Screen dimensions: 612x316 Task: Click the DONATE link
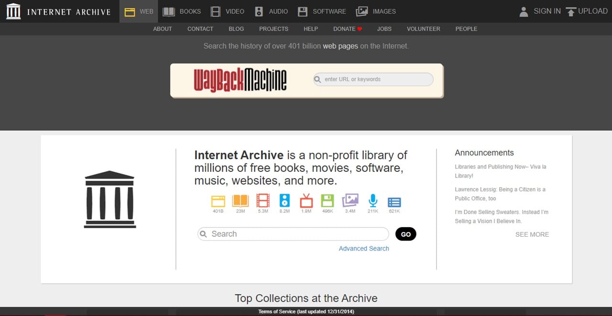344,29
